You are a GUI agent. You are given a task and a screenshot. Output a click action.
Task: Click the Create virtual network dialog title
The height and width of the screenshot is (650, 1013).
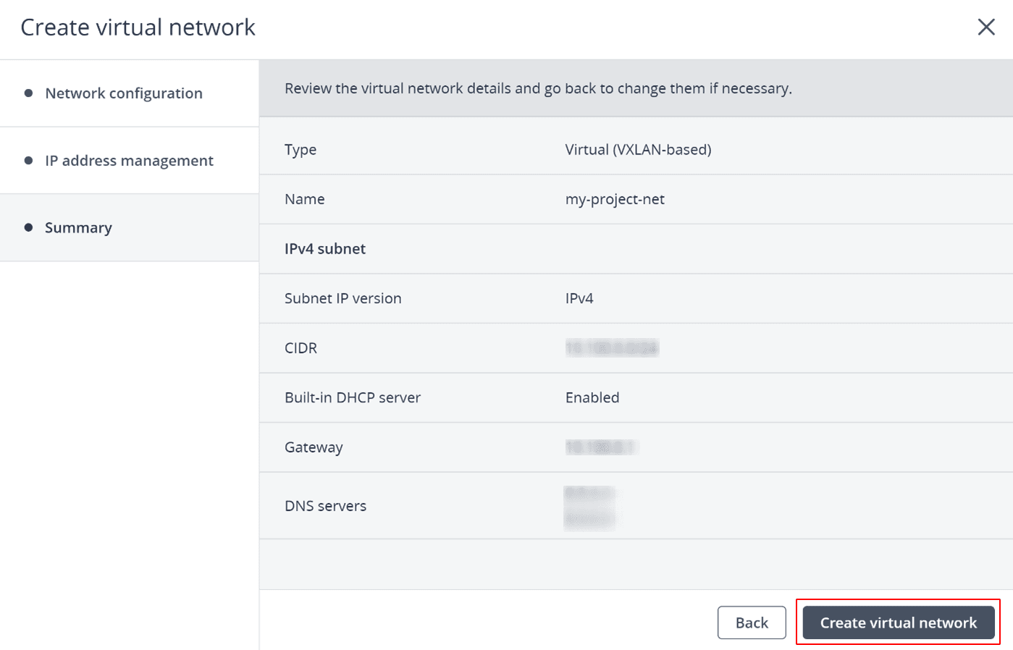coord(138,28)
